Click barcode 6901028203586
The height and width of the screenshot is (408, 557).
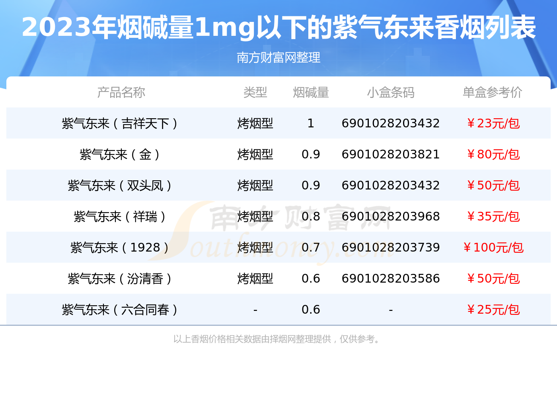pos(391,279)
